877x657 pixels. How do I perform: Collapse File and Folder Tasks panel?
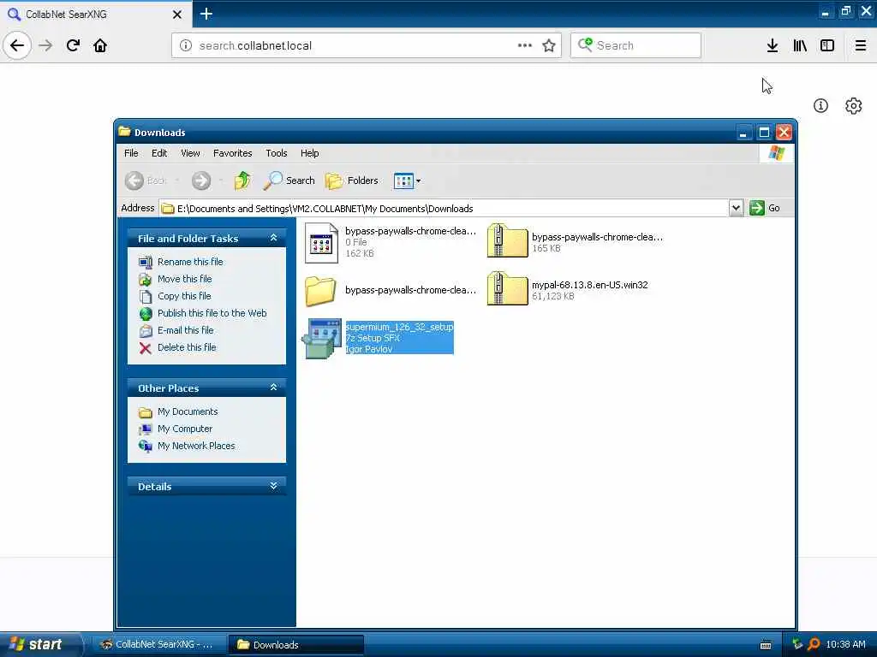pyautogui.click(x=273, y=238)
